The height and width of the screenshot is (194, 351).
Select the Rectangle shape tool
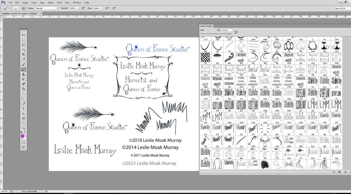coord(23,118)
